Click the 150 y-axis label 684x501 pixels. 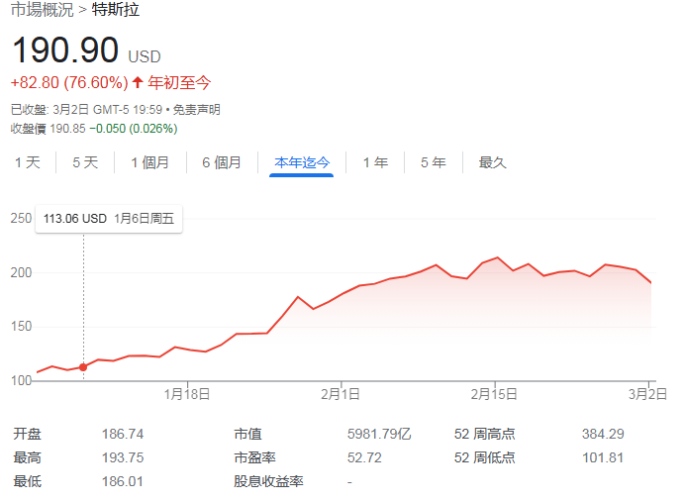pyautogui.click(x=21, y=327)
